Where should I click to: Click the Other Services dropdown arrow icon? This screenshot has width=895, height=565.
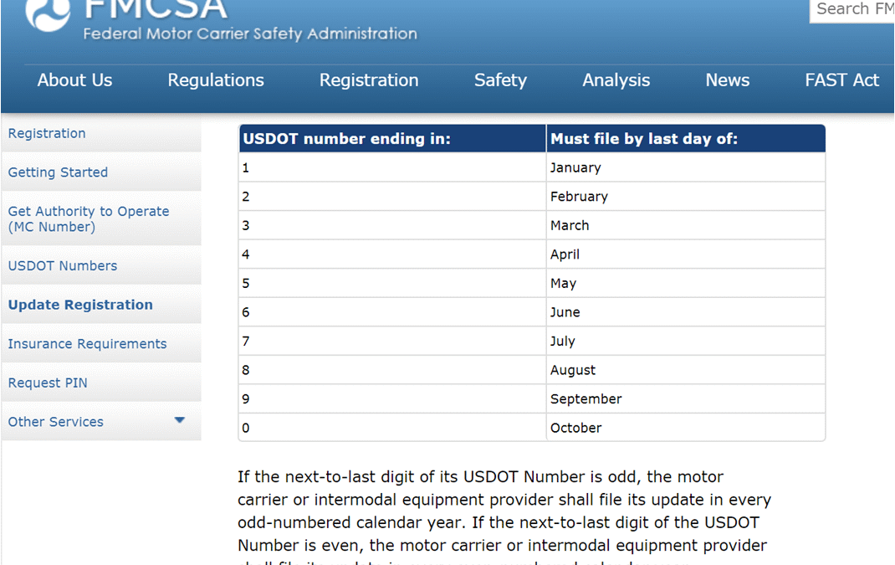tap(180, 422)
